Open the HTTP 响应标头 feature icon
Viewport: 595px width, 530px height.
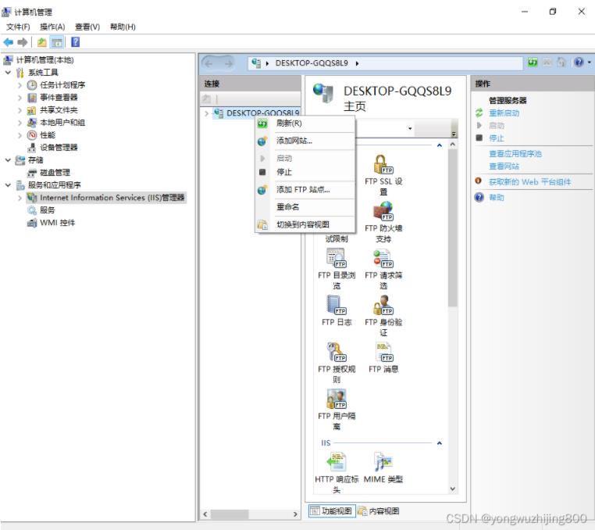[337, 473]
